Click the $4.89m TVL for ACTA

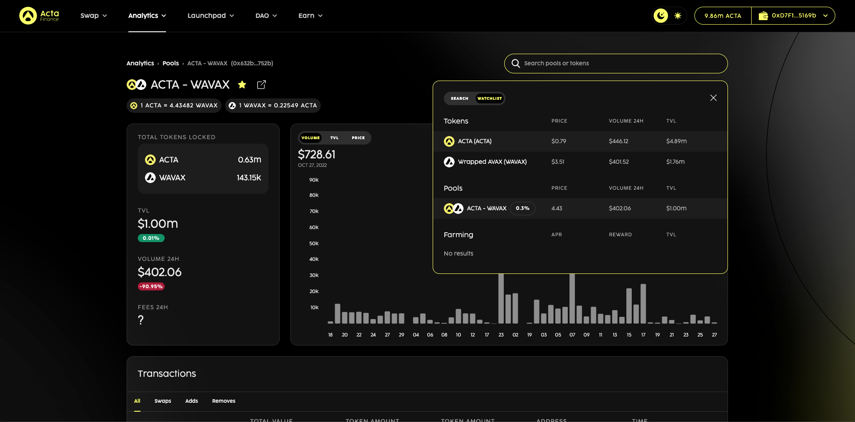[x=676, y=141]
